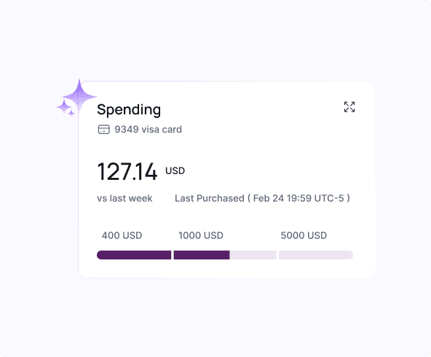Click the empty third progress segment
The height and width of the screenshot is (357, 431).
[x=316, y=255]
